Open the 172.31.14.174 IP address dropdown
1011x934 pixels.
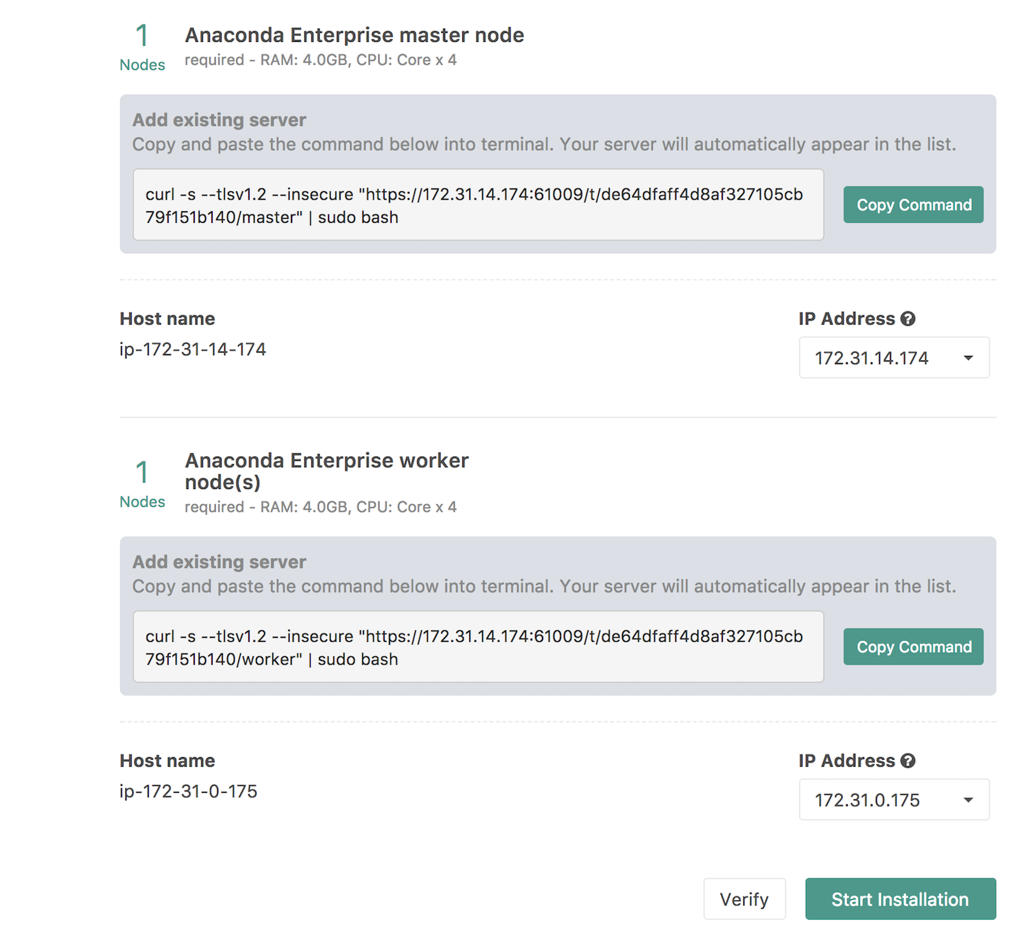tap(894, 358)
